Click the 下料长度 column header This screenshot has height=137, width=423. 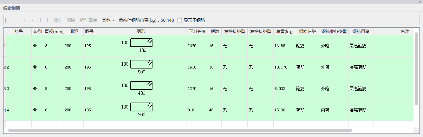[x=197, y=32]
